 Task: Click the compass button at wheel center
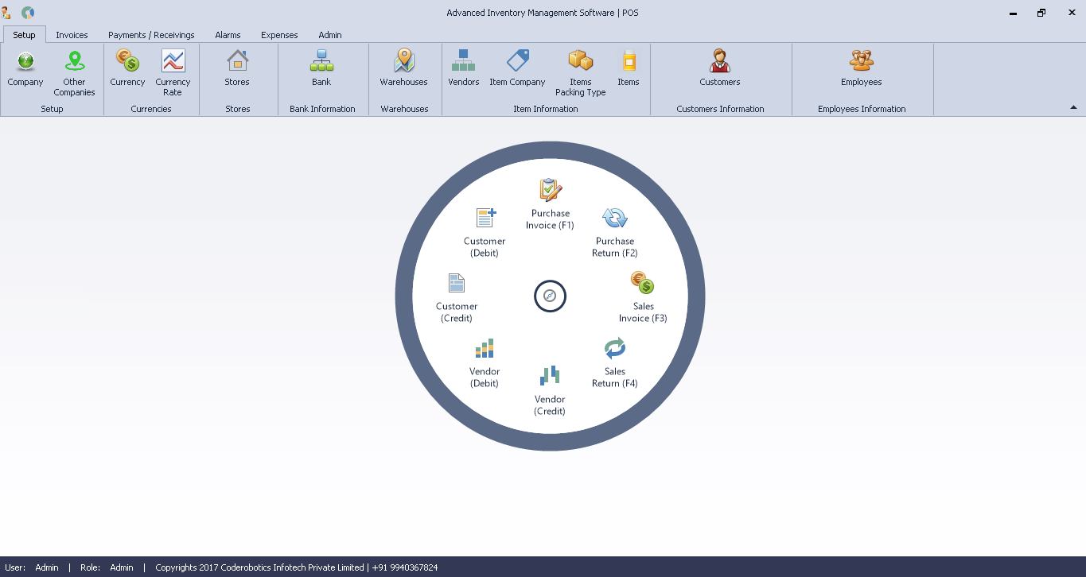click(x=550, y=296)
